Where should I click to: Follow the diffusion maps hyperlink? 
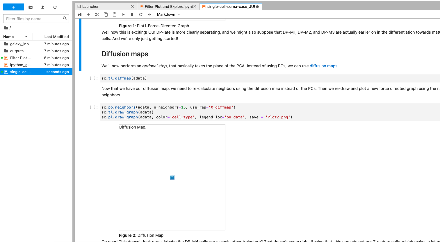pos(323,66)
